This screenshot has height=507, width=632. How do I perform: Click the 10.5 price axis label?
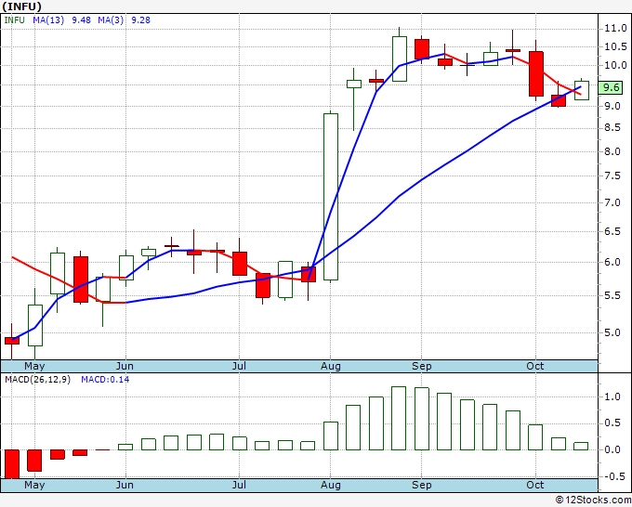(x=615, y=46)
